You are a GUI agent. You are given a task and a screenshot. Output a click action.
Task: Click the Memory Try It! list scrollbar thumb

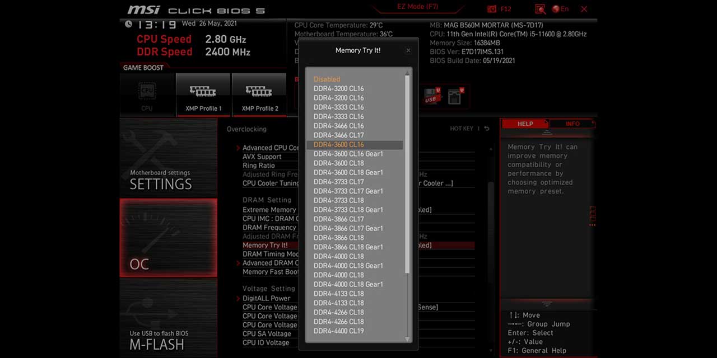tap(408, 173)
